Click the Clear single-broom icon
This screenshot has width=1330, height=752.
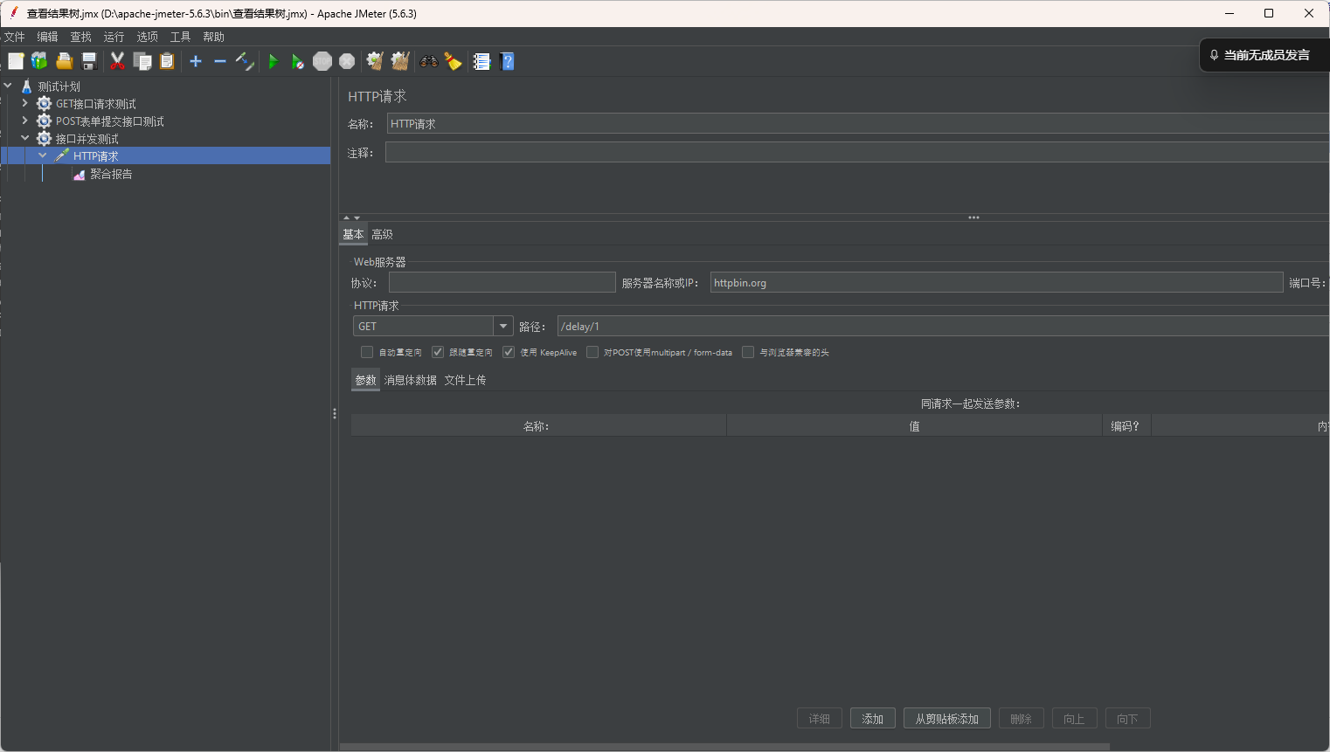[x=375, y=61]
